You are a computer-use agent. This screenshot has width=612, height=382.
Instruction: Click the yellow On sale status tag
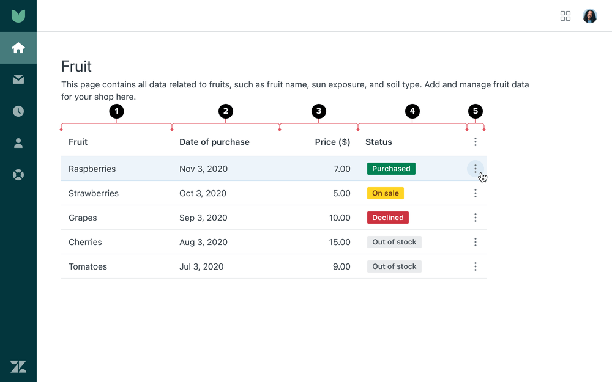386,193
